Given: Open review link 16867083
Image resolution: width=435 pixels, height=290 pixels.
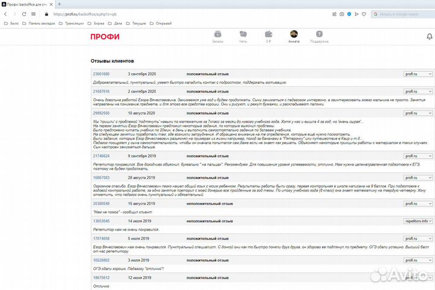Looking at the screenshot, I should (x=101, y=178).
